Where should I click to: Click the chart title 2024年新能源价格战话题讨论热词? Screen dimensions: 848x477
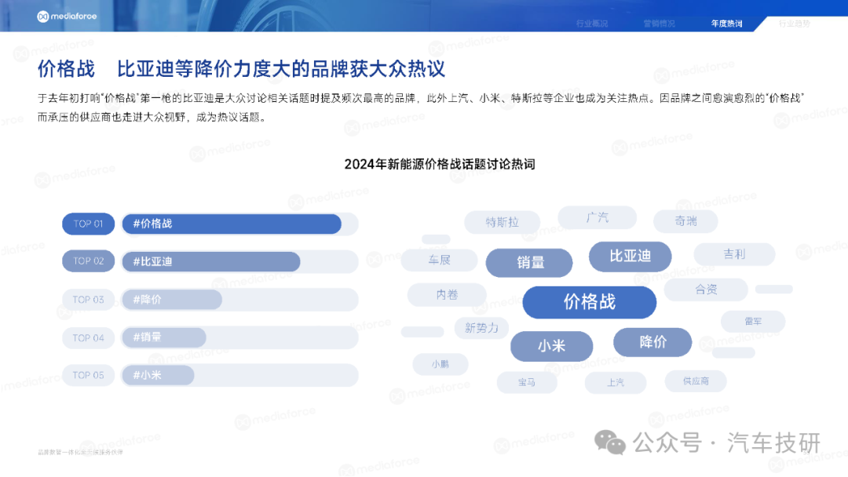[x=440, y=164]
